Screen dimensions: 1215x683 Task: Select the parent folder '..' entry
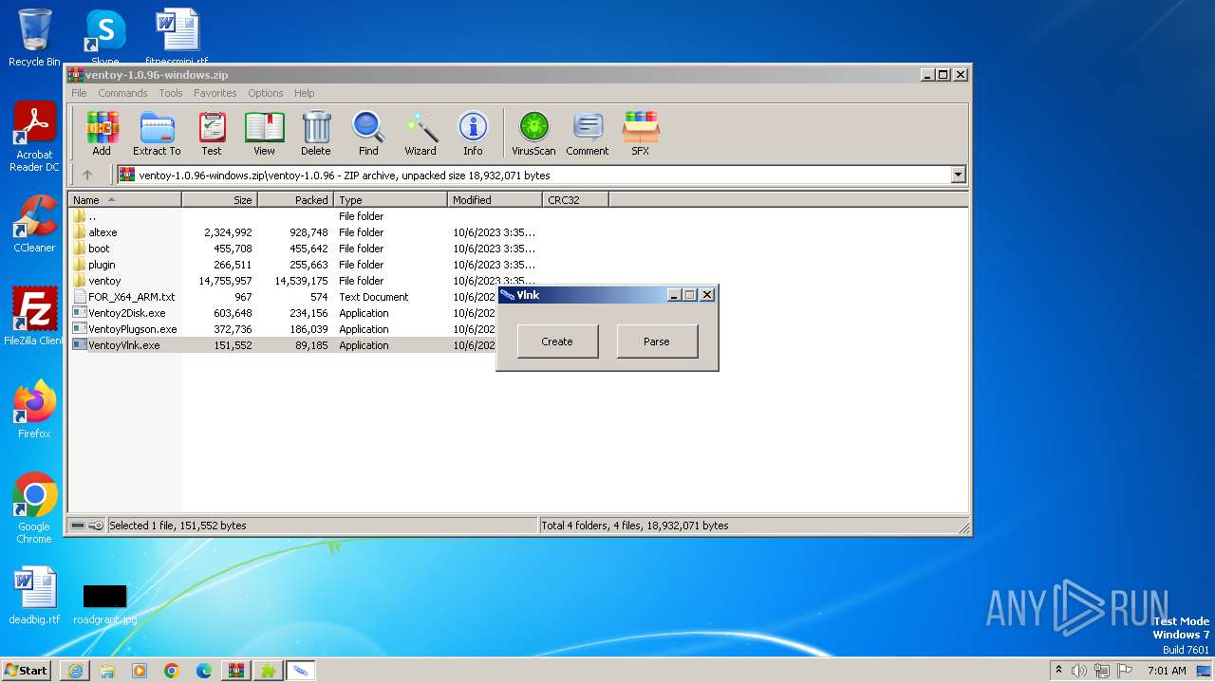tap(92, 216)
